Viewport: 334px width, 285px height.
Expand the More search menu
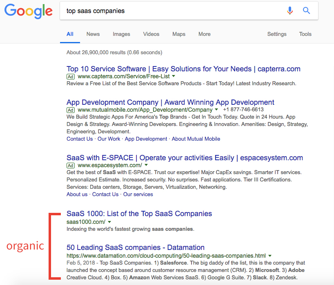[205, 34]
